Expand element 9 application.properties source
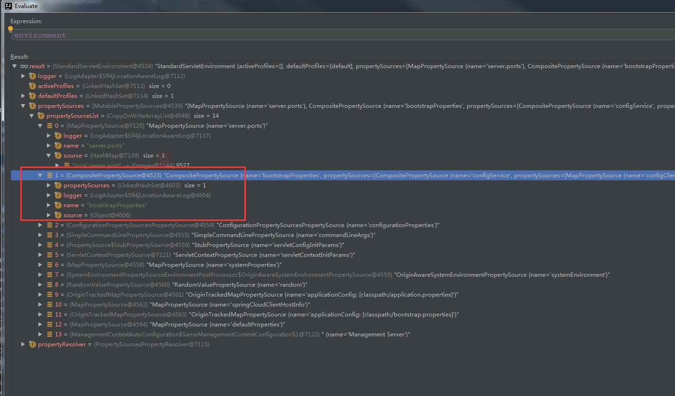 (40, 295)
